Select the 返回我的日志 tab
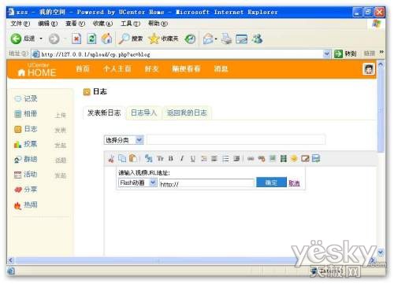This screenshot has height=284, width=394. pos(187,112)
